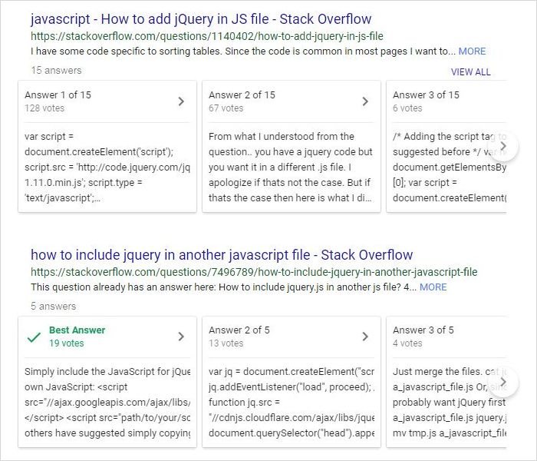
Task: Open 'From what I understood' answer snippet
Action: 291,167
